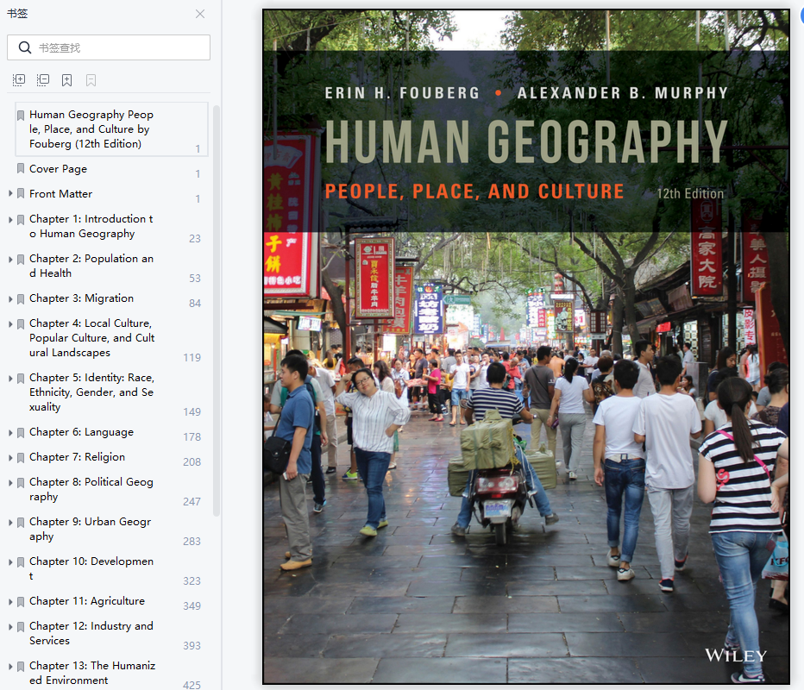Click page number 208 for Religion
804x690 pixels.
[192, 462]
